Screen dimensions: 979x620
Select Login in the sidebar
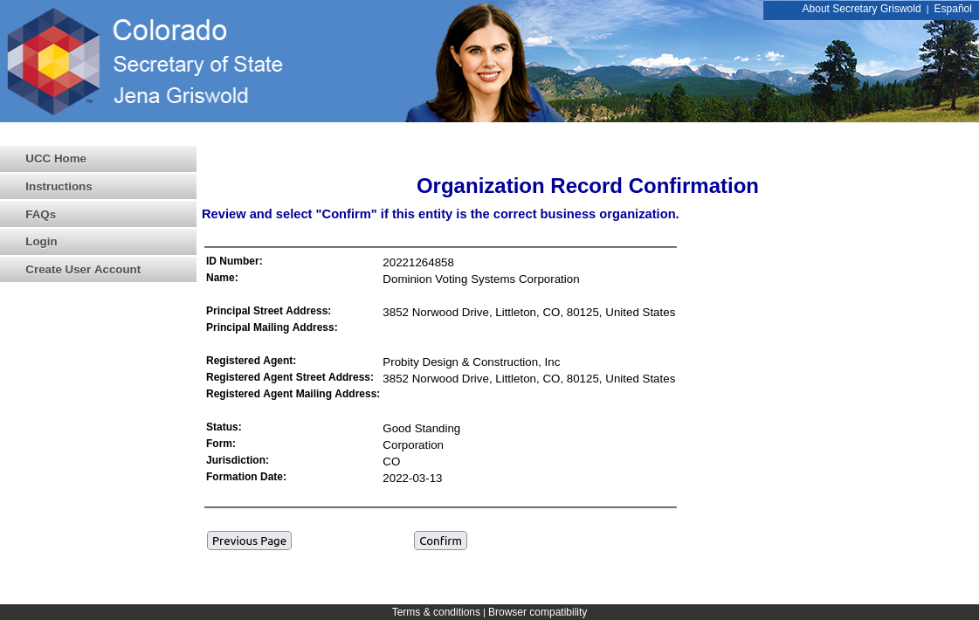coord(98,242)
